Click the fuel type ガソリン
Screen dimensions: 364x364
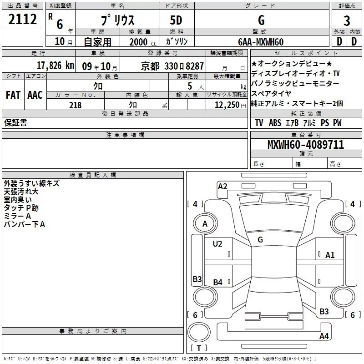177,41
